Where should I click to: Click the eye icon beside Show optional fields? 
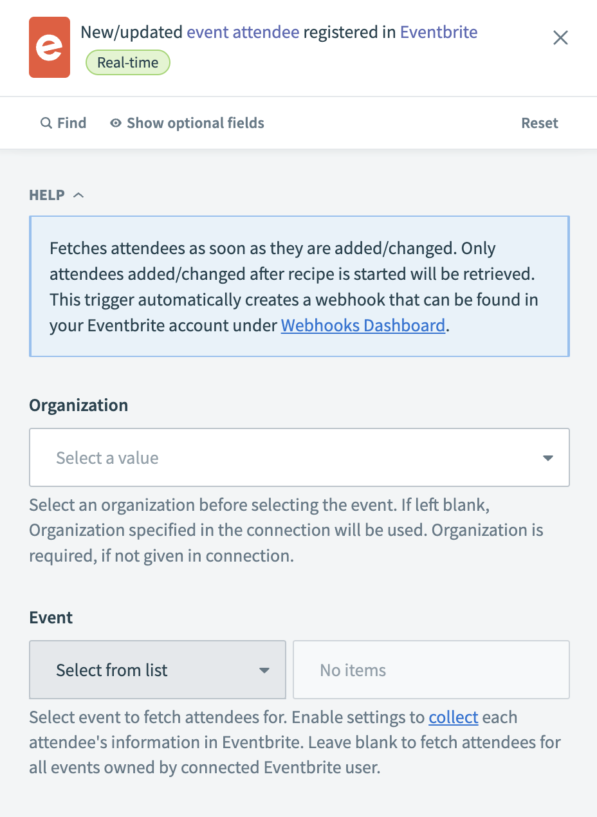click(115, 123)
